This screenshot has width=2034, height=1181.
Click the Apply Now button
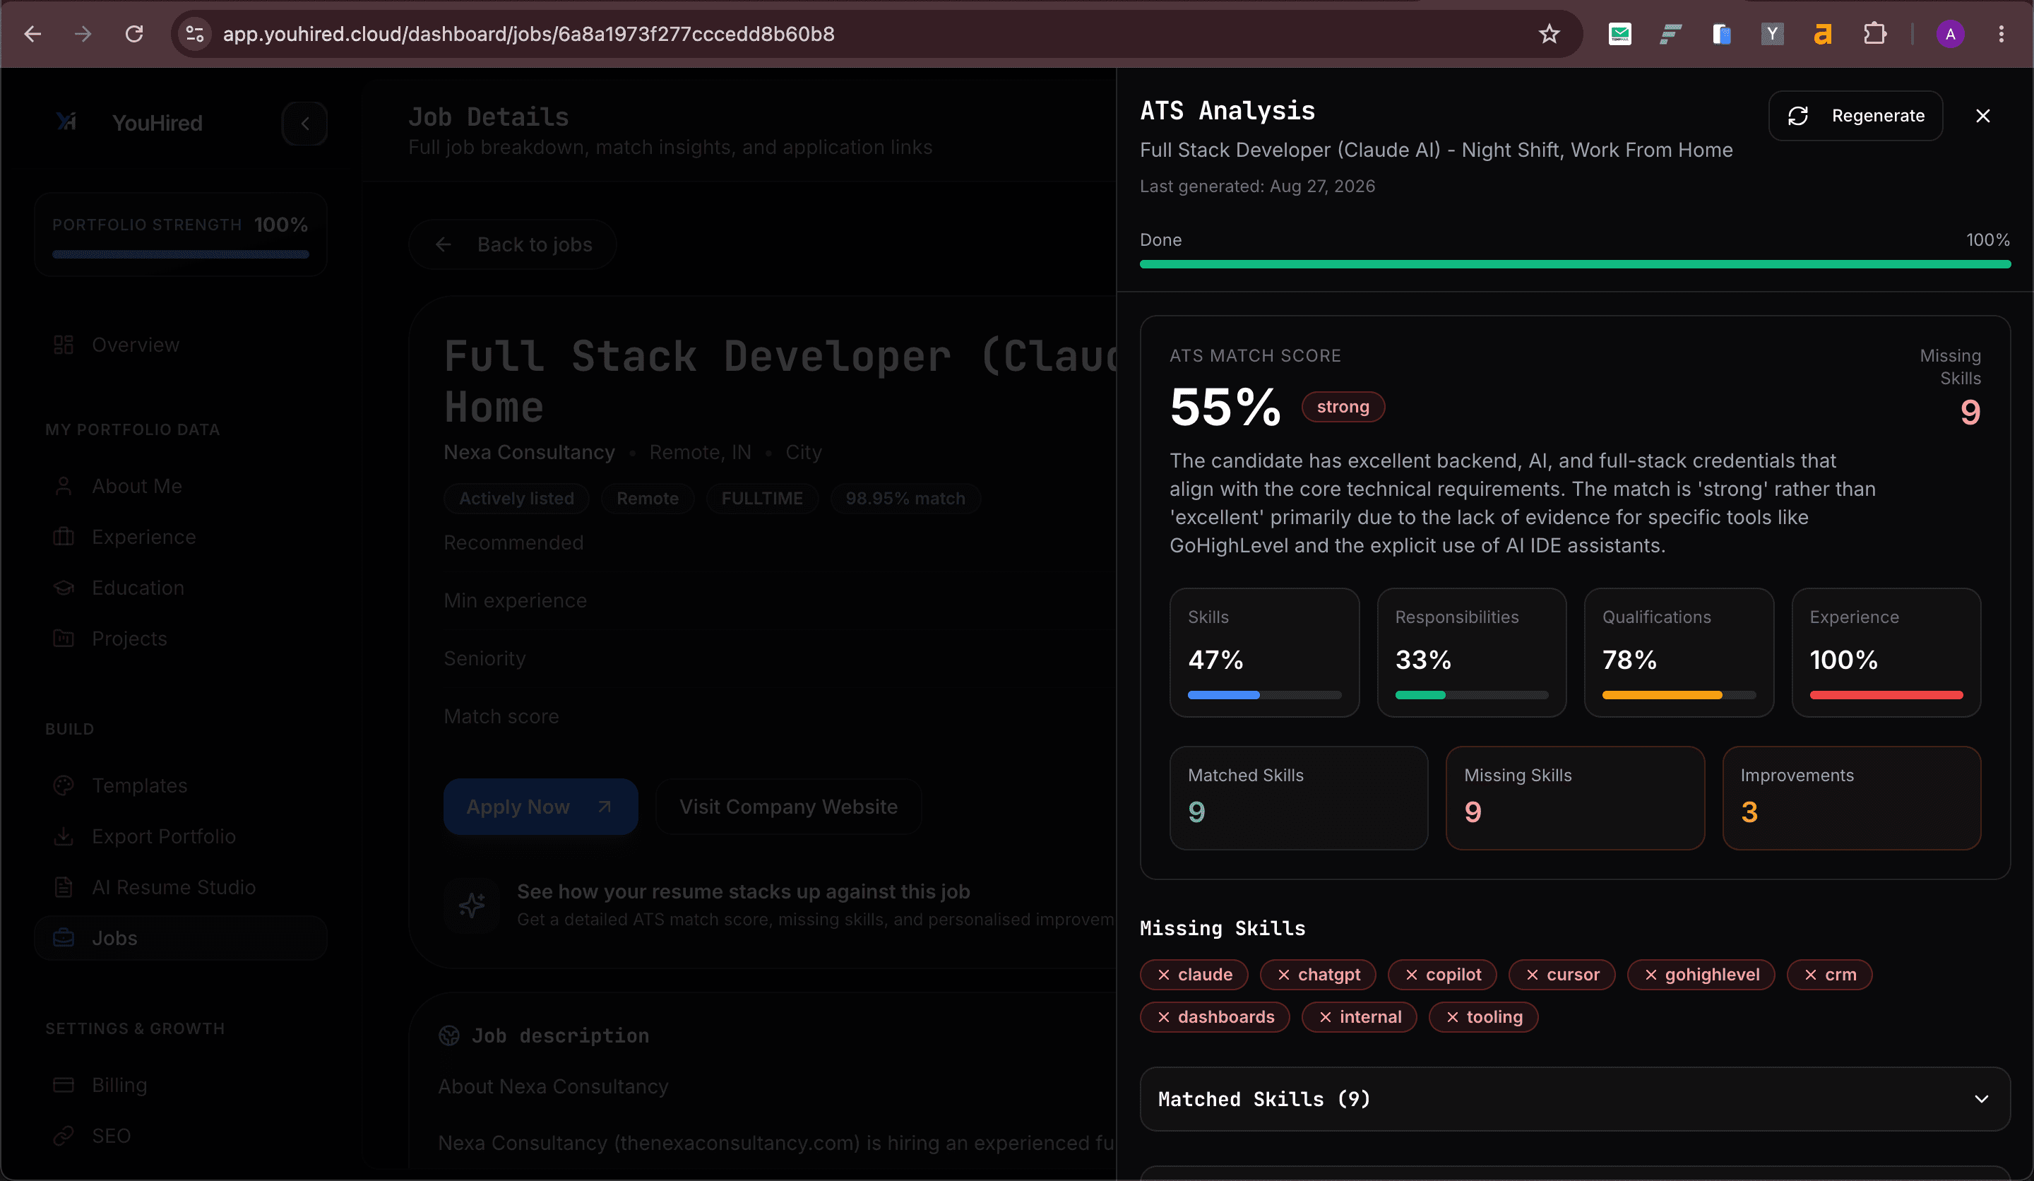point(541,807)
